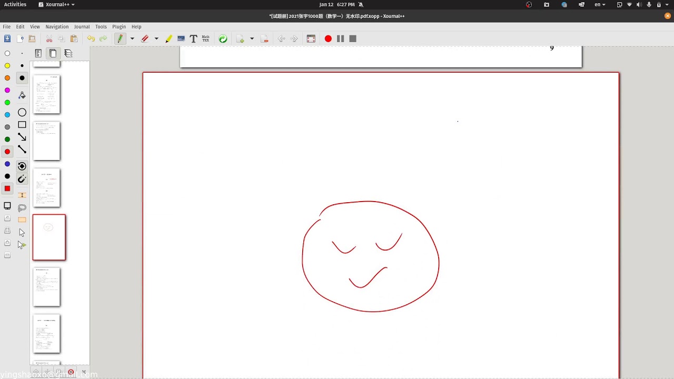
Task: Create a new document
Action: pos(20,38)
